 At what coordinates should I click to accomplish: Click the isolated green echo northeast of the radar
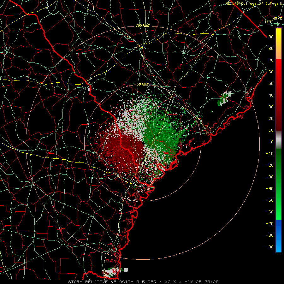pyautogui.click(x=224, y=98)
